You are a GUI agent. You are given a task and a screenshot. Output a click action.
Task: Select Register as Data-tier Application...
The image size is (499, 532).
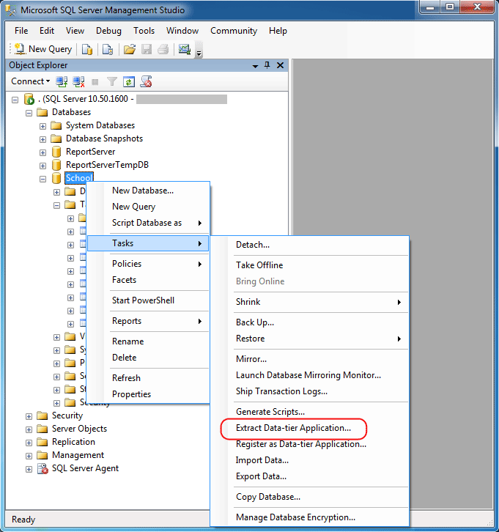310,444
